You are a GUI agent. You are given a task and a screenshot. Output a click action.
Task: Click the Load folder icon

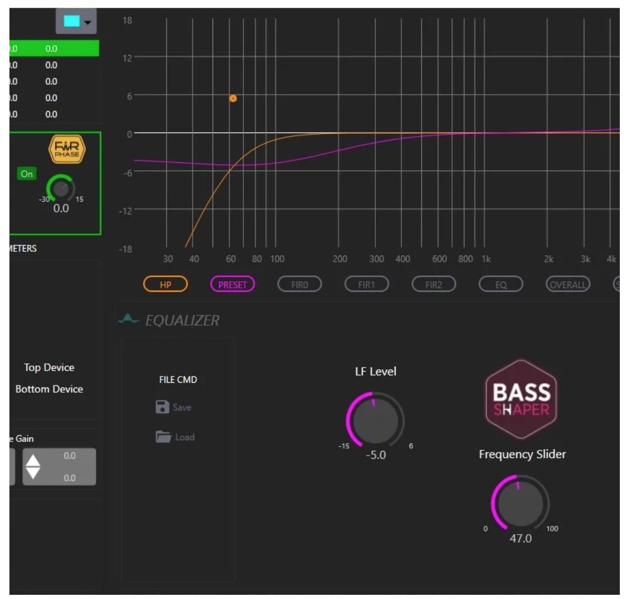pyautogui.click(x=163, y=437)
